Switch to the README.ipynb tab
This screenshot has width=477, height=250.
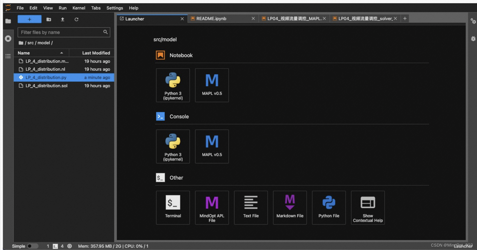tap(223, 18)
